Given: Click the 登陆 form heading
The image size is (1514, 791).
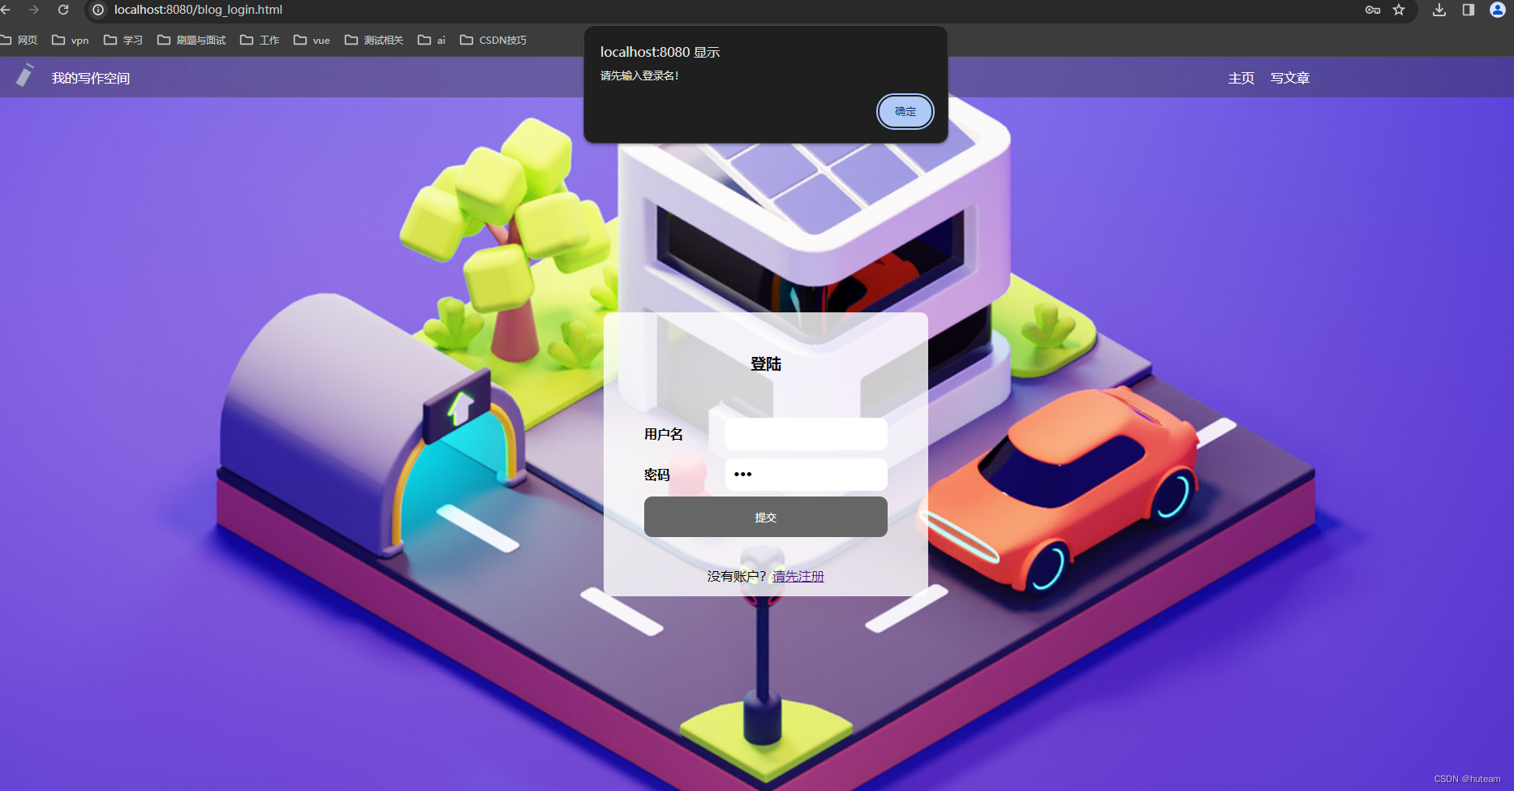Looking at the screenshot, I should pos(766,363).
